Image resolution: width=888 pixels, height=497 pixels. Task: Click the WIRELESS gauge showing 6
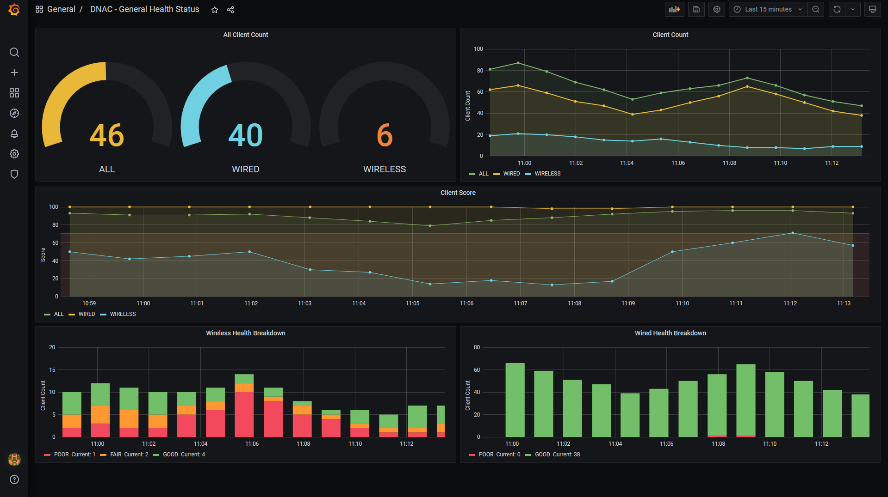pos(385,118)
